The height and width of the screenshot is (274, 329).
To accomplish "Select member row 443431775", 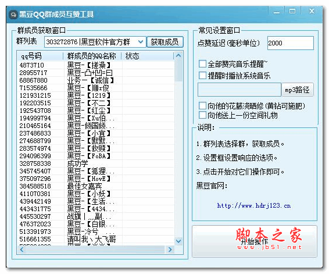I will [x=96, y=209].
